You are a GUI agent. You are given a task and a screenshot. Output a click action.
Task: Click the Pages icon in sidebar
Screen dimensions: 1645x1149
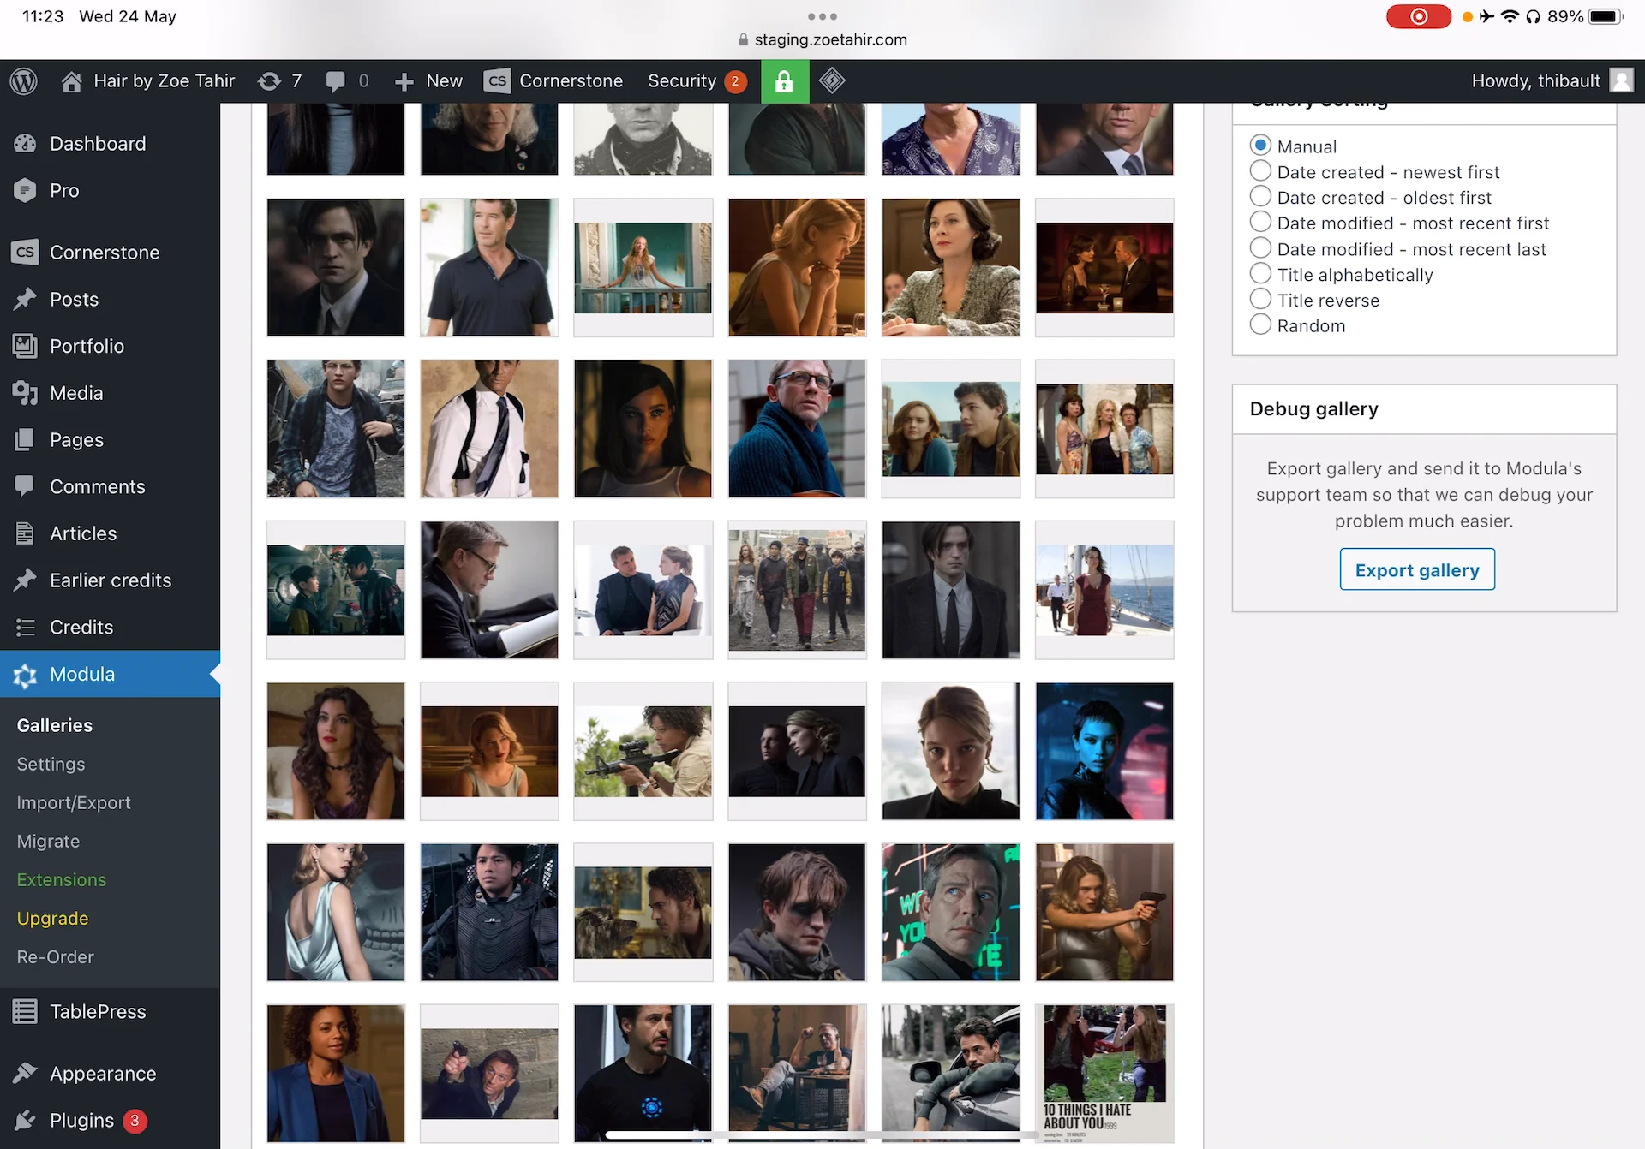point(25,440)
